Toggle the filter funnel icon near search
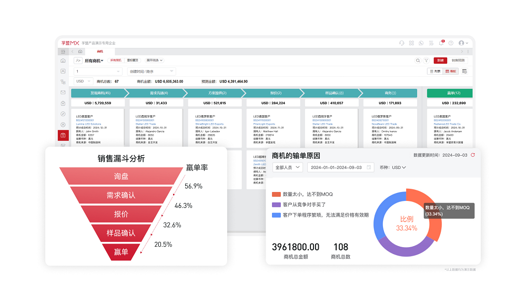 pos(426,60)
